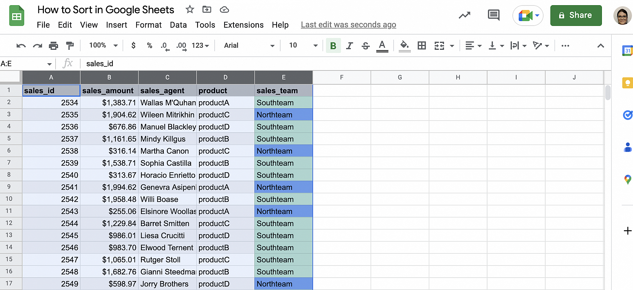Click the Undo arrow icon

point(21,46)
